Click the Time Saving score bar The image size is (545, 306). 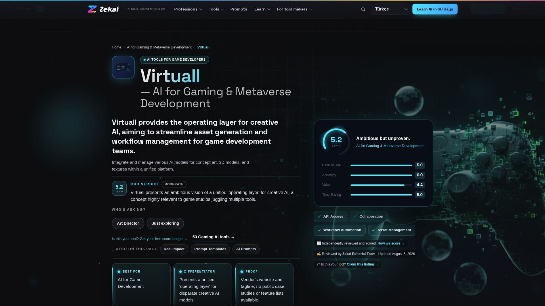point(381,195)
